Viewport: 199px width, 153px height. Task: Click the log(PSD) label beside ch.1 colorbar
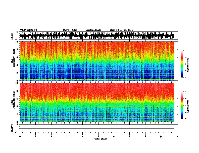pos(188,65)
